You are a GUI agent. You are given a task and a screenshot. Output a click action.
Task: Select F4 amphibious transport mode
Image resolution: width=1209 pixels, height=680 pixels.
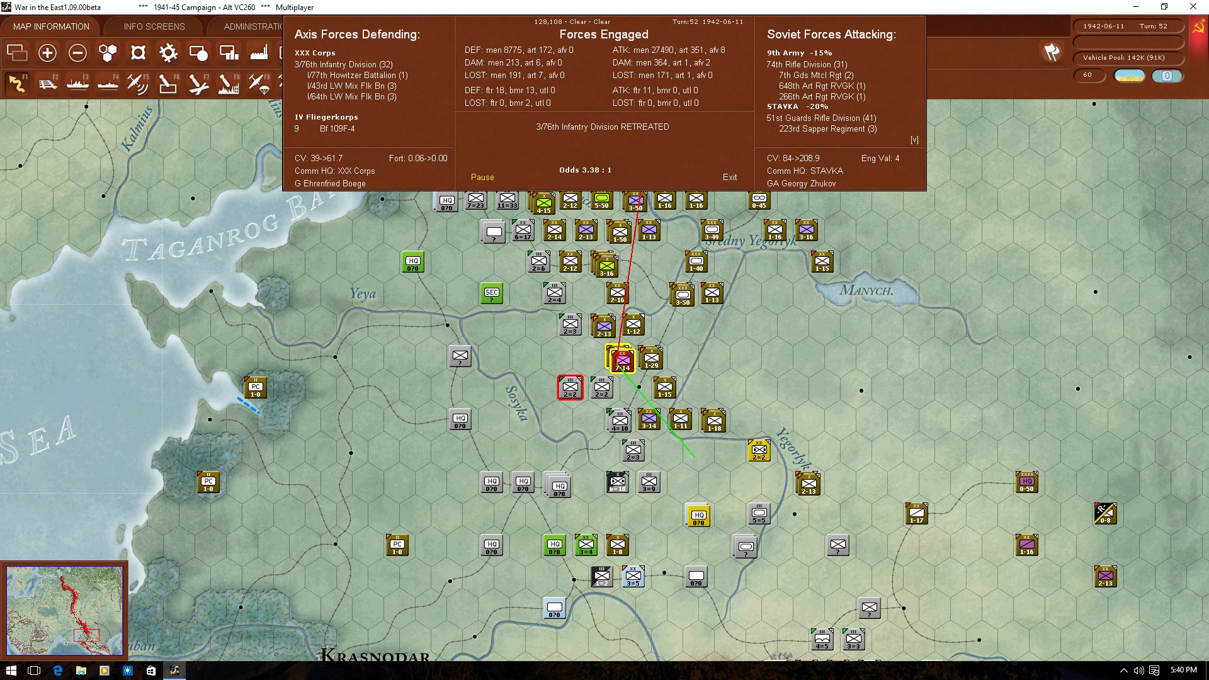coord(108,83)
